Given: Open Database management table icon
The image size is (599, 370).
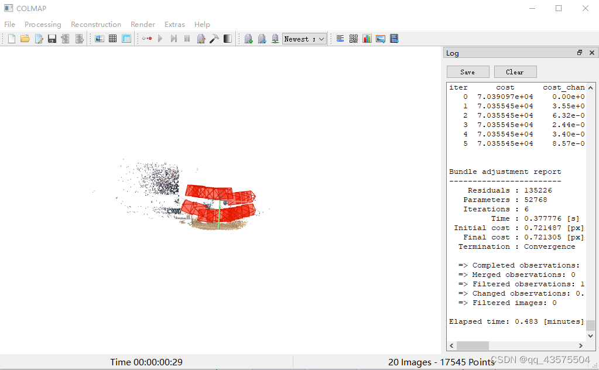Looking at the screenshot, I should 126,39.
